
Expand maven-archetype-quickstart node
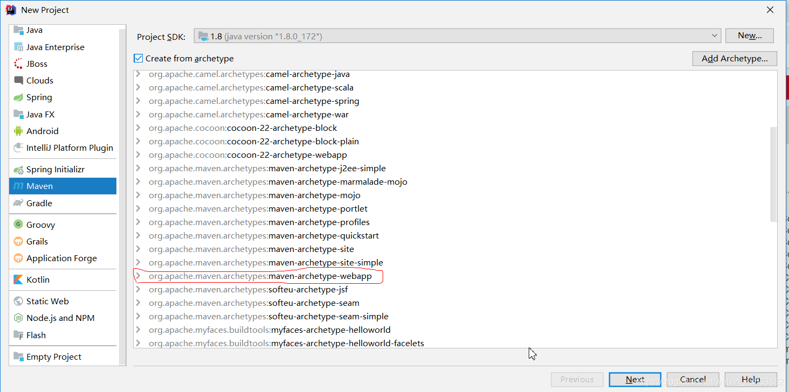[x=139, y=235]
